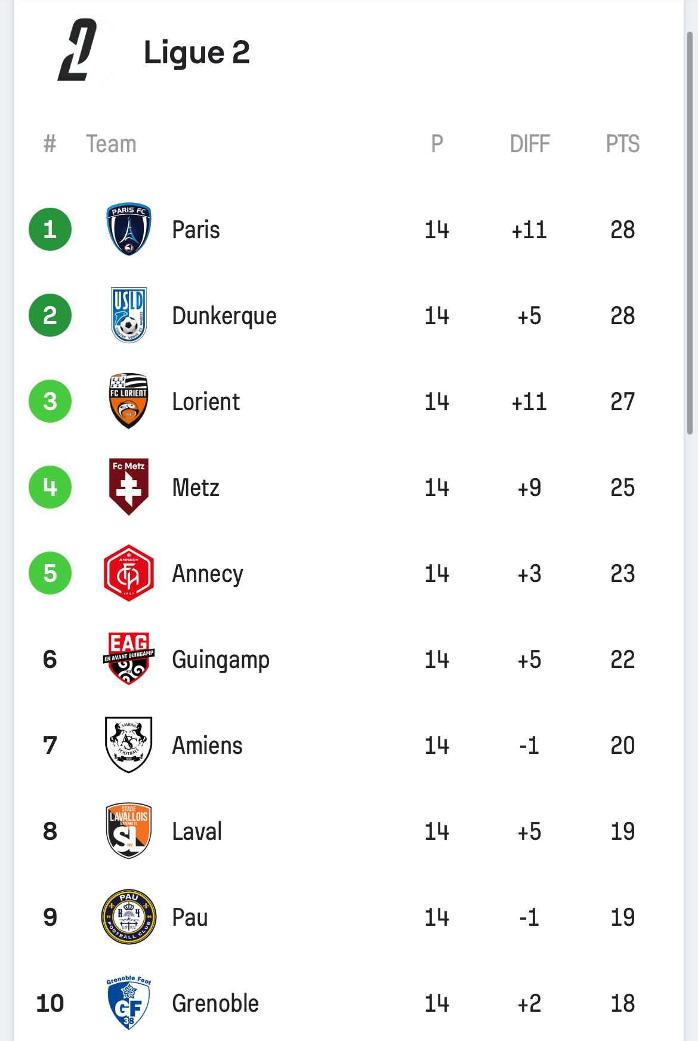Tap the Amiens SC shield logo
This screenshot has width=698, height=1041.
tap(129, 745)
